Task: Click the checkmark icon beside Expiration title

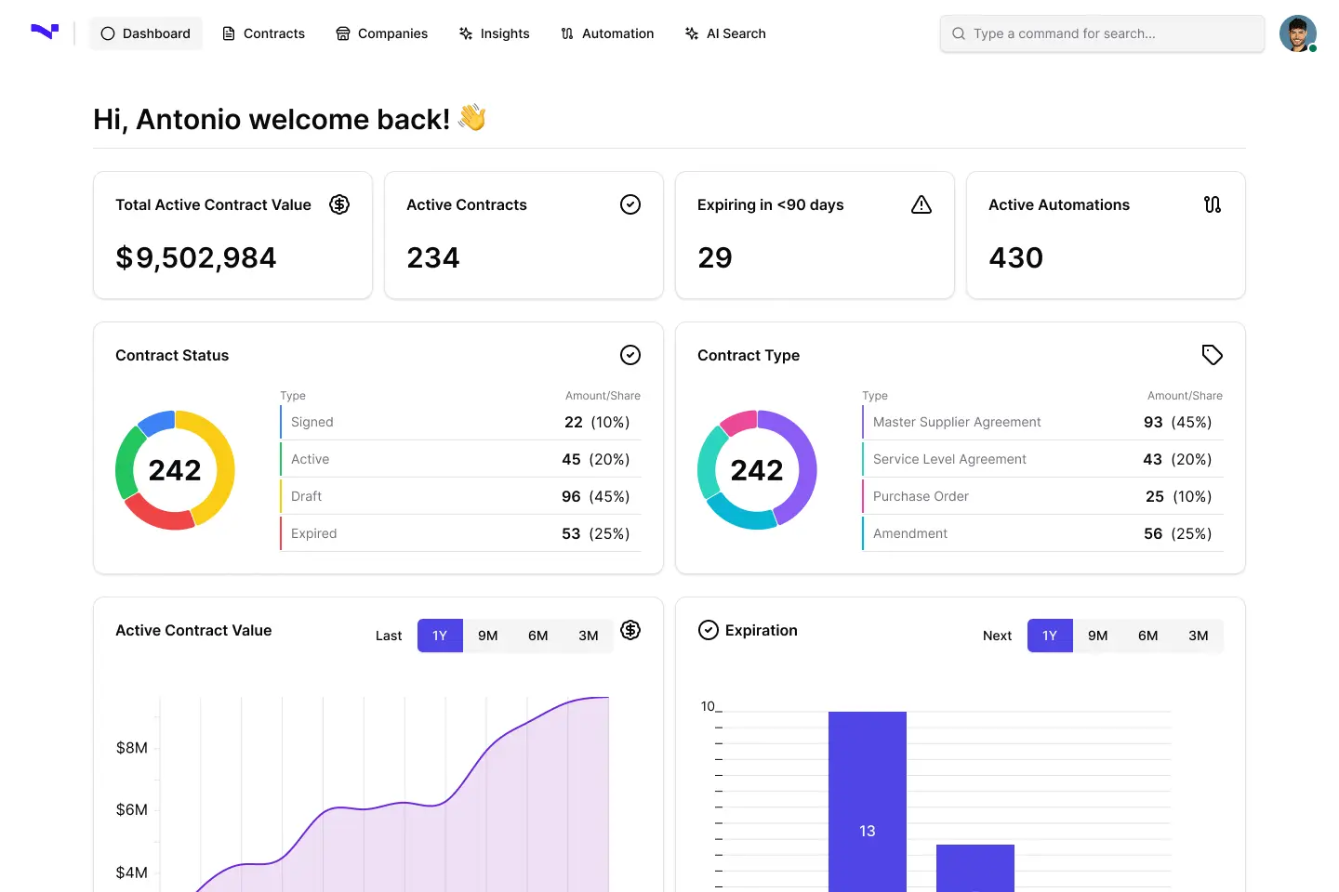Action: [x=709, y=630]
